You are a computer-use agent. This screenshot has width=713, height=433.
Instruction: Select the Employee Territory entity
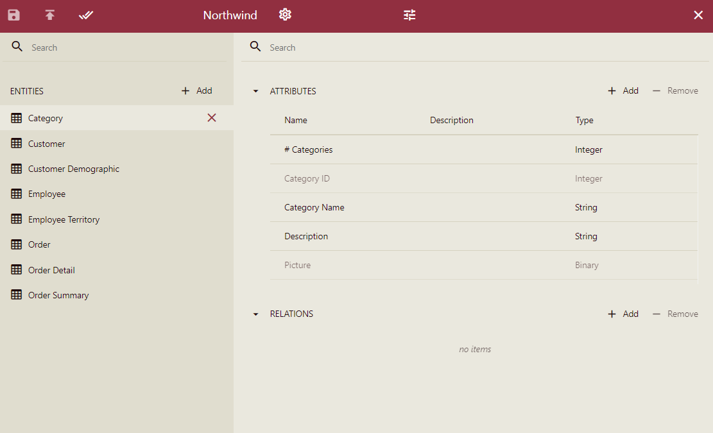coord(64,219)
